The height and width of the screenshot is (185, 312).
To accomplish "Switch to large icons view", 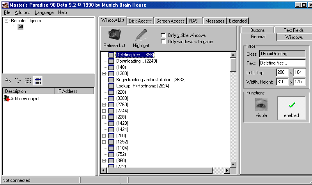I will coord(8,81).
